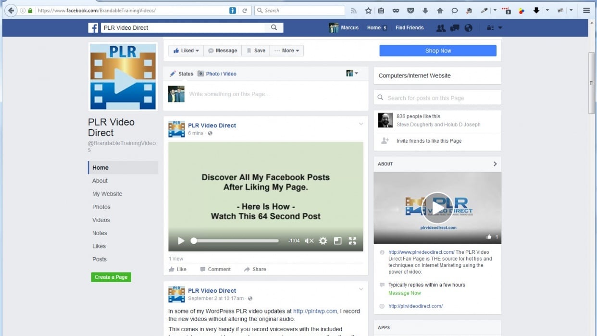597x336 pixels.
Task: Select the eyedropper color picker icon
Action: point(485,11)
